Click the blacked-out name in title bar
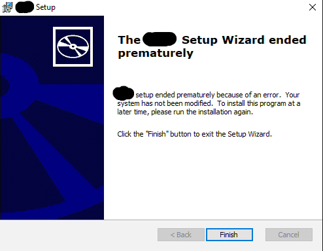 [25, 7]
